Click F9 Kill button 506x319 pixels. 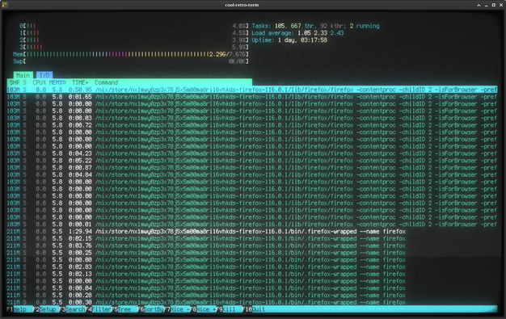(x=229, y=309)
